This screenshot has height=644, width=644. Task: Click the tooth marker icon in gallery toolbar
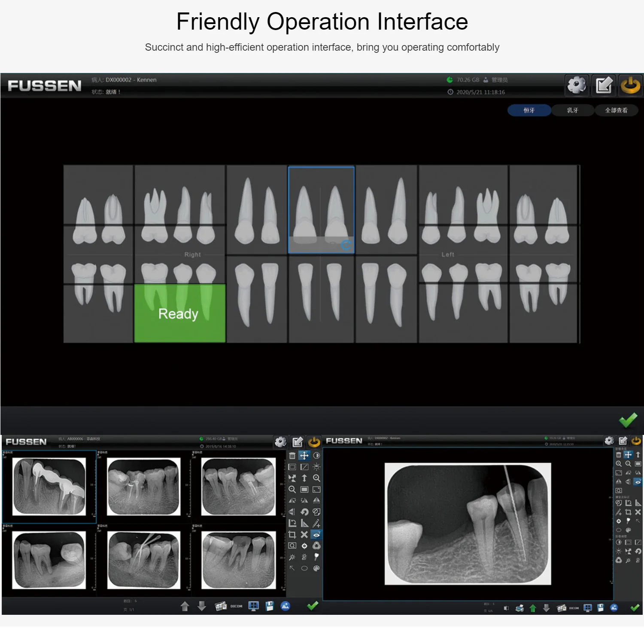(316, 557)
